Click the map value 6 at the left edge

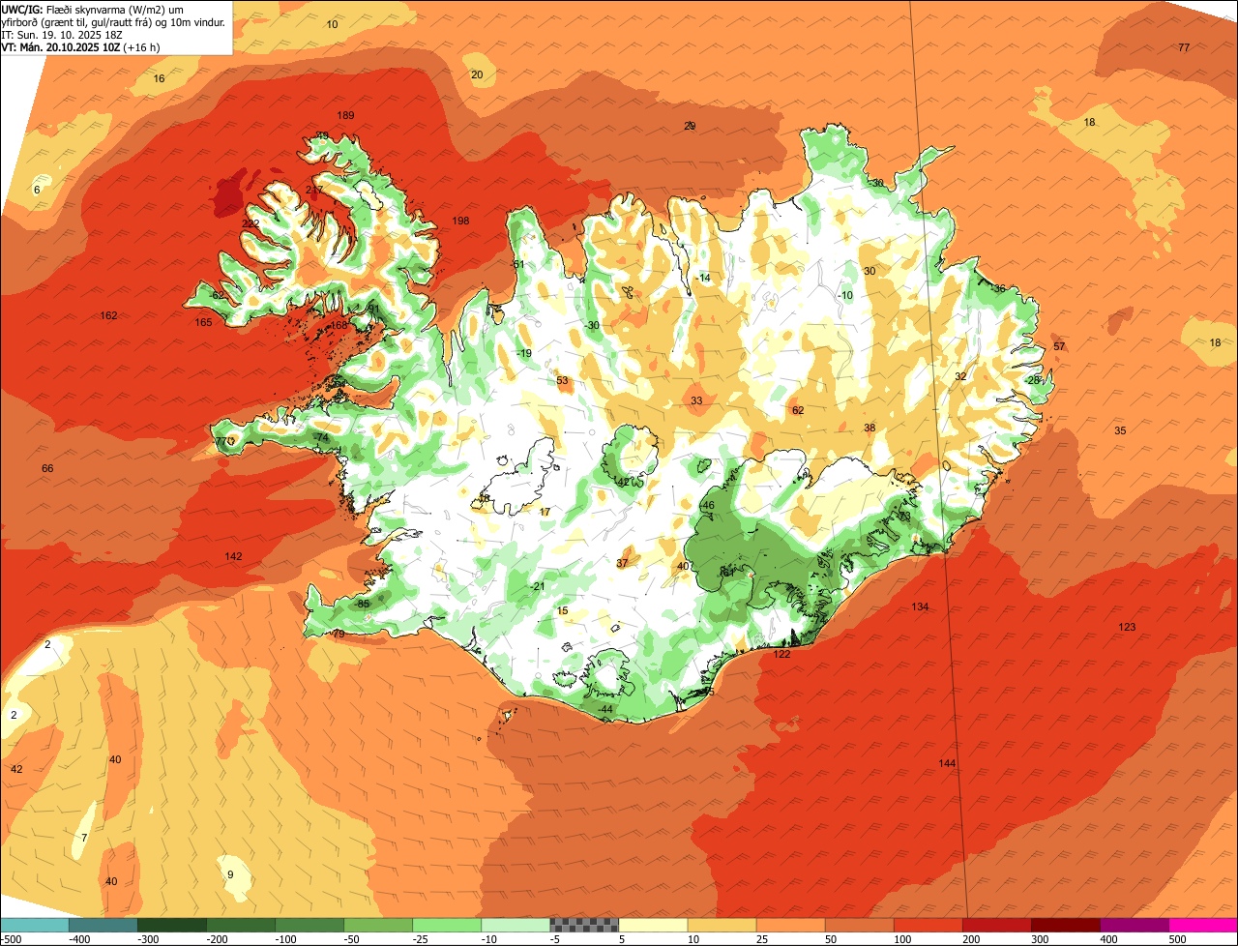37,190
